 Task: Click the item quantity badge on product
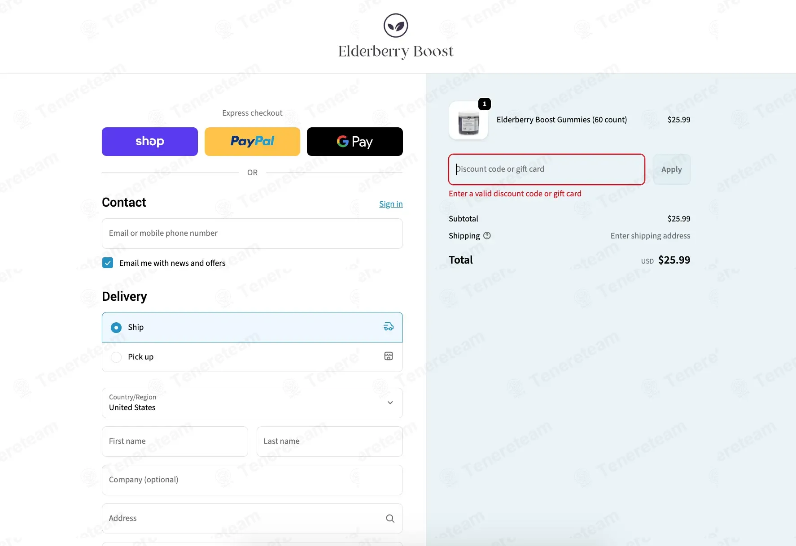tap(484, 104)
